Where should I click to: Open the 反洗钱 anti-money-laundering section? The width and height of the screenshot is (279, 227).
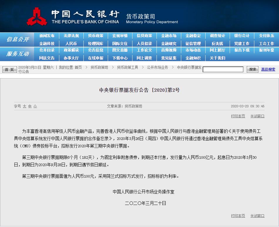217,43
